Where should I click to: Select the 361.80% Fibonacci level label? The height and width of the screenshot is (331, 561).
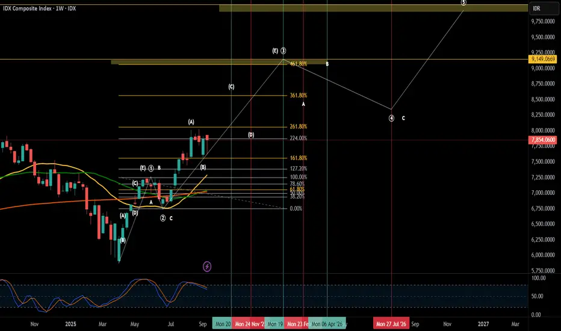pos(299,95)
